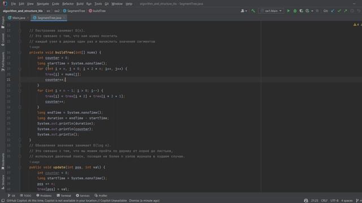Click the '1 usage' hint above buildTree
362x203 pixels.
coord(35,47)
